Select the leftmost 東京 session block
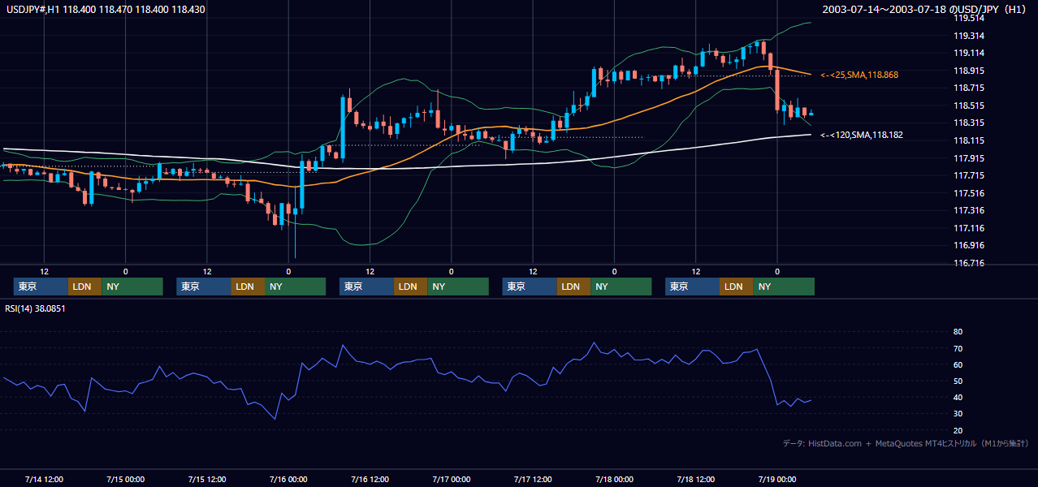The width and height of the screenshot is (1038, 487). [41, 287]
